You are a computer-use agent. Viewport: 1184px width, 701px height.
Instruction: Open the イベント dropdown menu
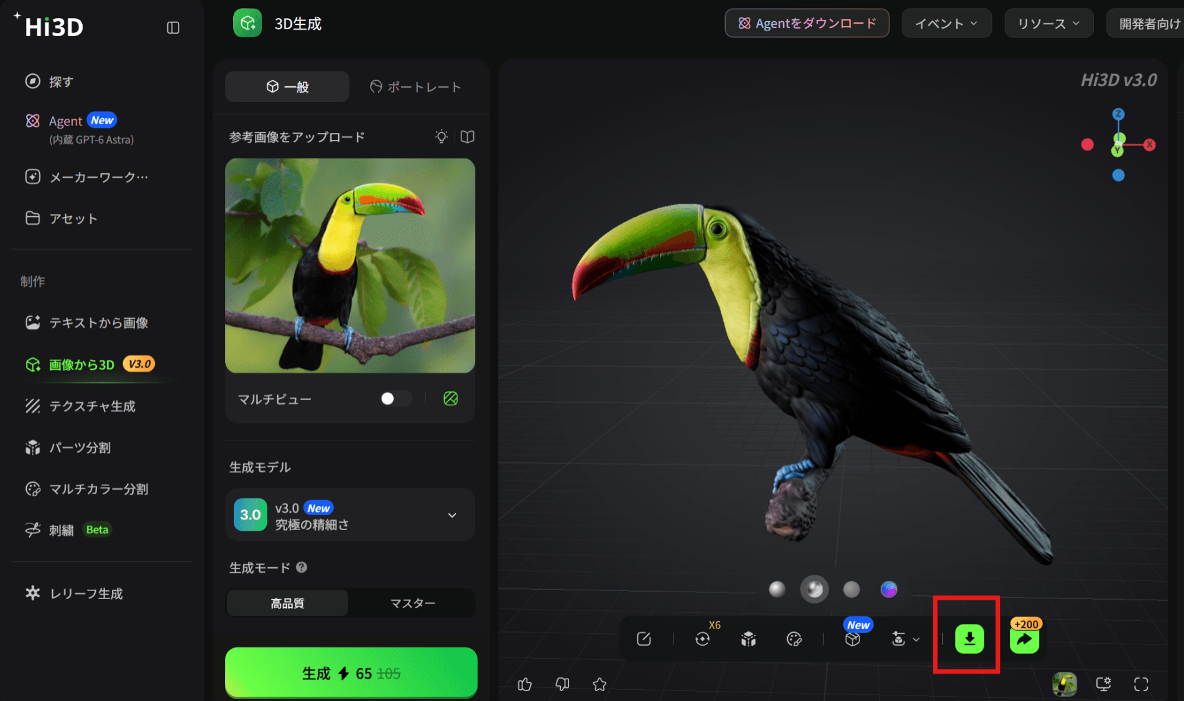click(946, 24)
